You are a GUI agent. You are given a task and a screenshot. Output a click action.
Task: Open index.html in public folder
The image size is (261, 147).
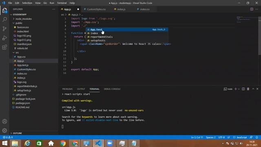click(x=23, y=31)
